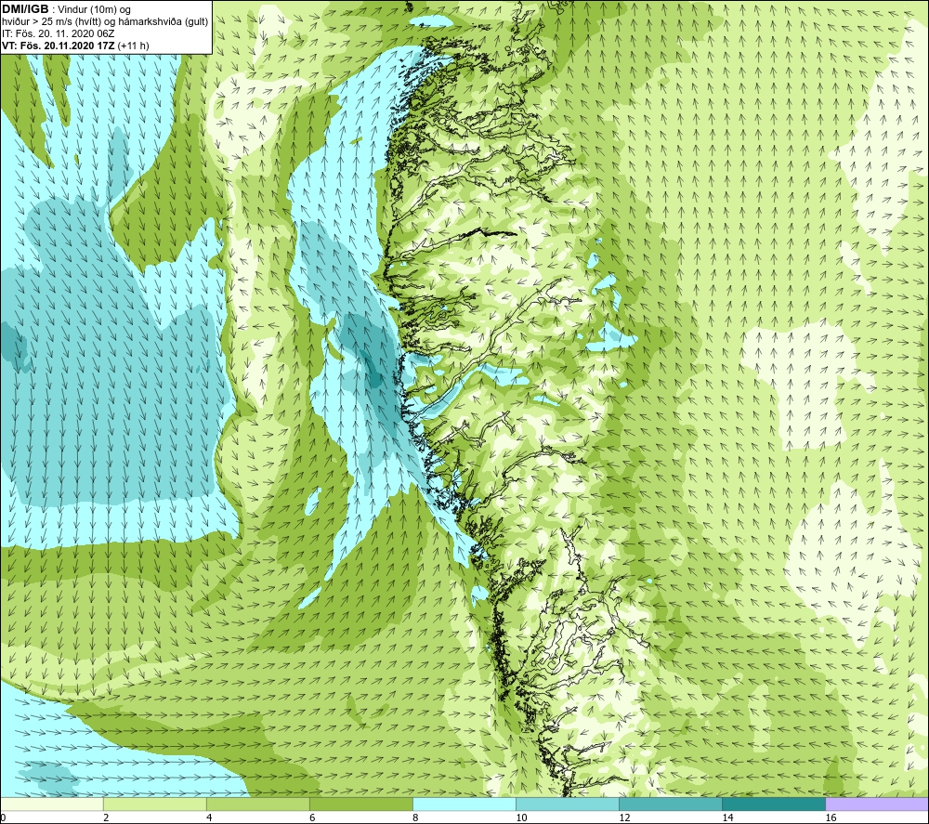Click the 8–10 m/s light cyan swatch
Screen dimensions: 929x824
(x=464, y=804)
